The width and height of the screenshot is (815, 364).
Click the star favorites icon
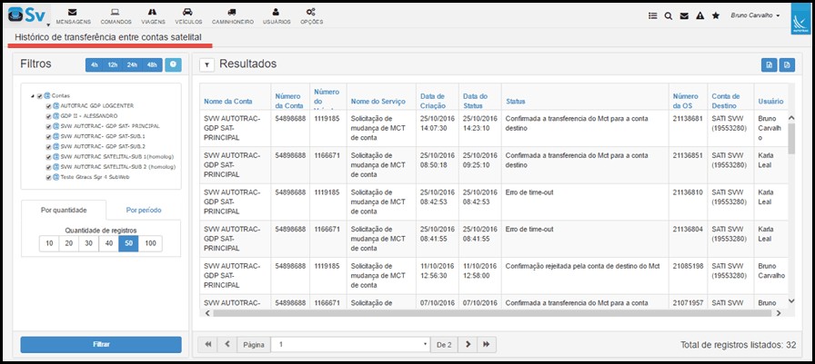click(715, 15)
